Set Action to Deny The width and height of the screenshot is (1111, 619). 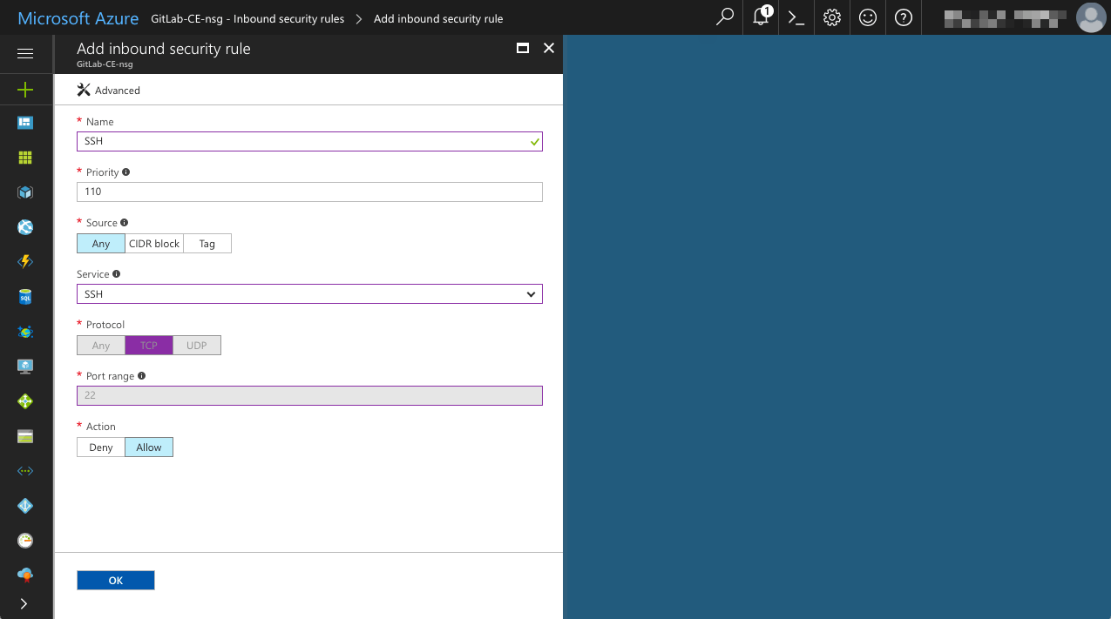[x=100, y=447]
